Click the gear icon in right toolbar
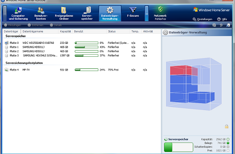235x154 pixels. 214,25
